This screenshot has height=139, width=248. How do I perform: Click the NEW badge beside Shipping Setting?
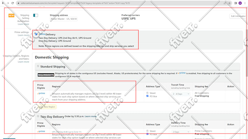11,15
